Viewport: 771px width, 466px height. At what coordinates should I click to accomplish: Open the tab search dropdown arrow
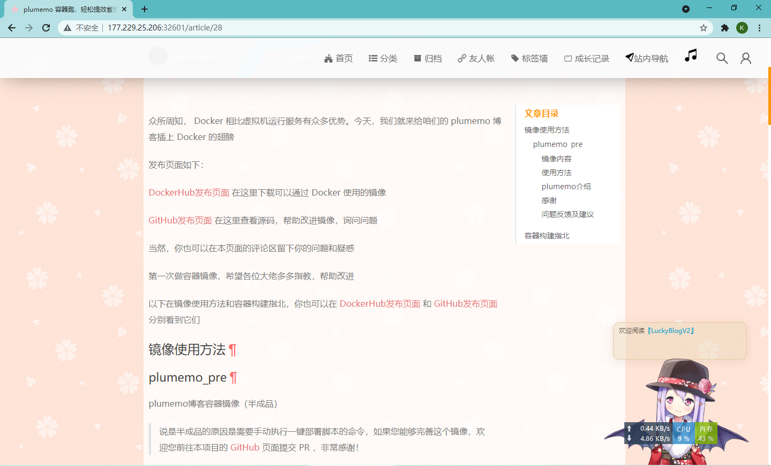[686, 9]
